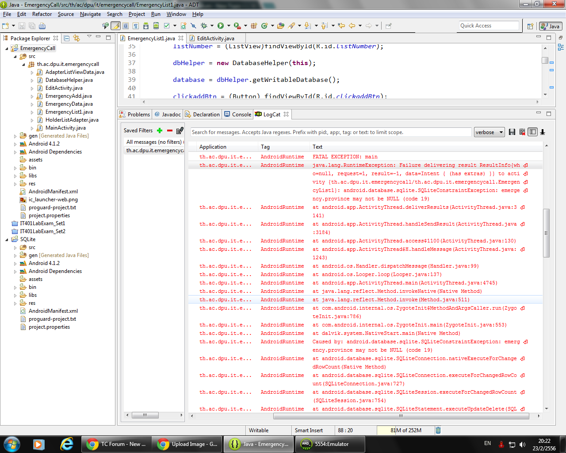Screen dimensions: 566x453
Task: Open the verbose log level dropdown
Action: (x=489, y=132)
